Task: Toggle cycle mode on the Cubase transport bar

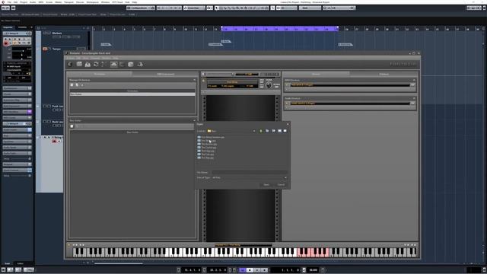Action: (x=243, y=270)
